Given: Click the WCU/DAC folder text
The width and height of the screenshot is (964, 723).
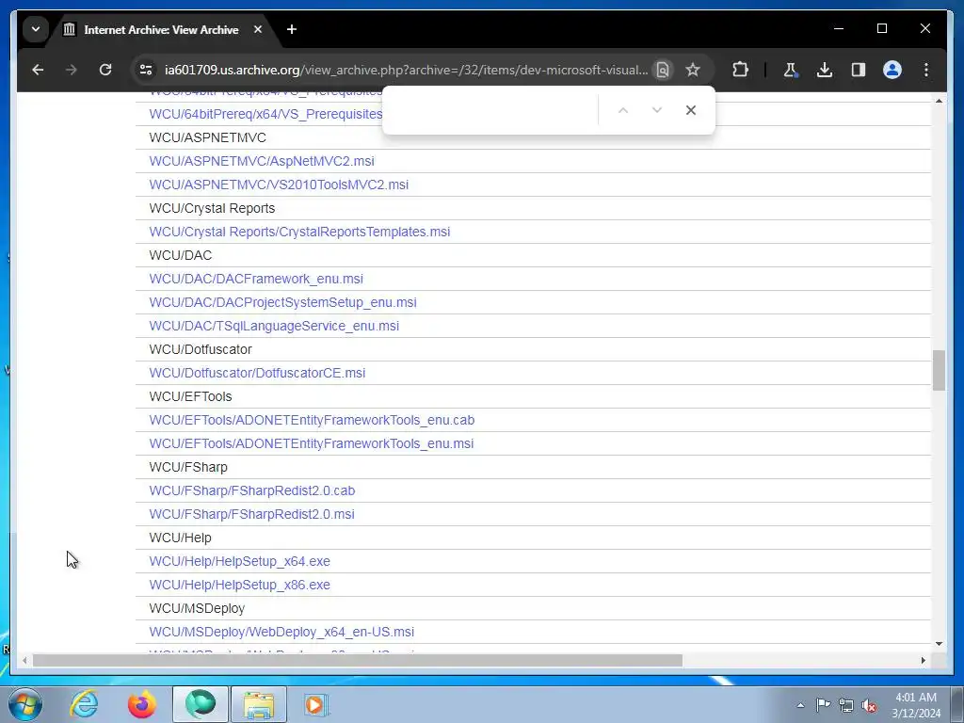Looking at the screenshot, I should 180,255.
